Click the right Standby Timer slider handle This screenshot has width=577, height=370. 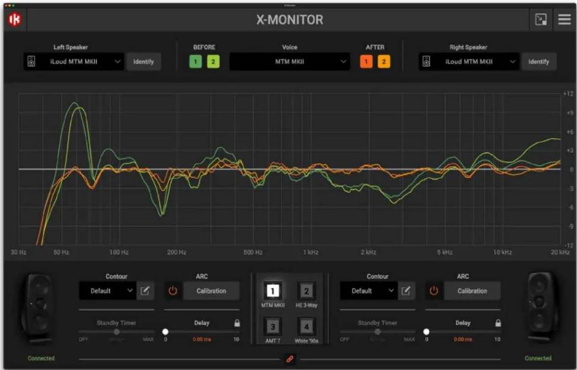378,332
